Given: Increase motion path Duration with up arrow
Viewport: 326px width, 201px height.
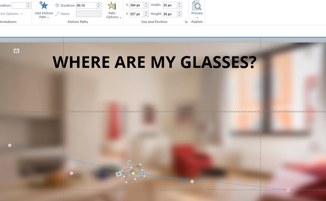Looking at the screenshot, I should coord(99,4).
